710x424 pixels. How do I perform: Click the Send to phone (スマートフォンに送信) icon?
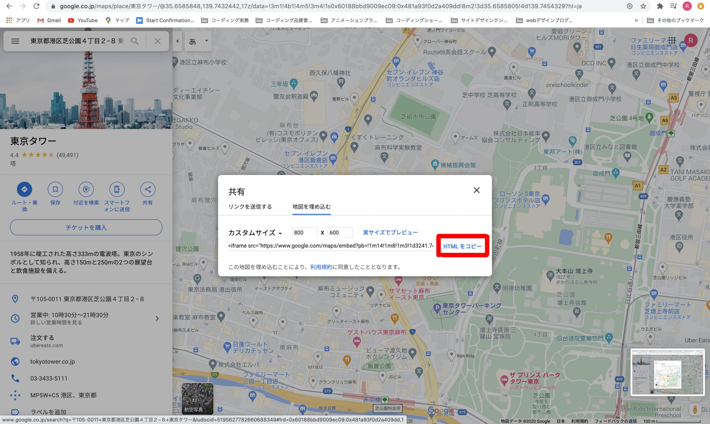pos(117,189)
